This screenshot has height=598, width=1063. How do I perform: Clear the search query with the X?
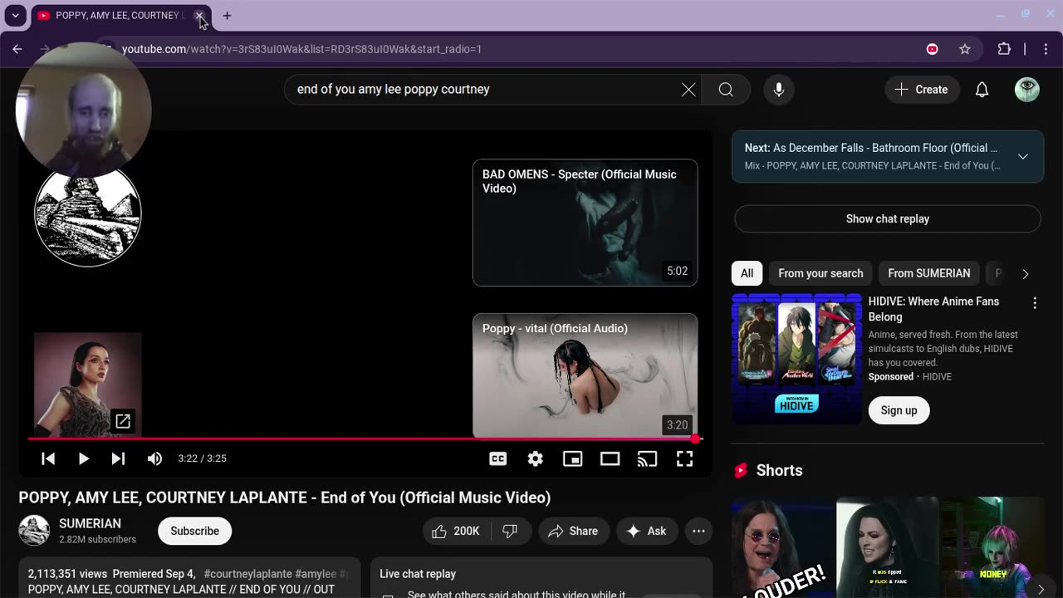688,89
